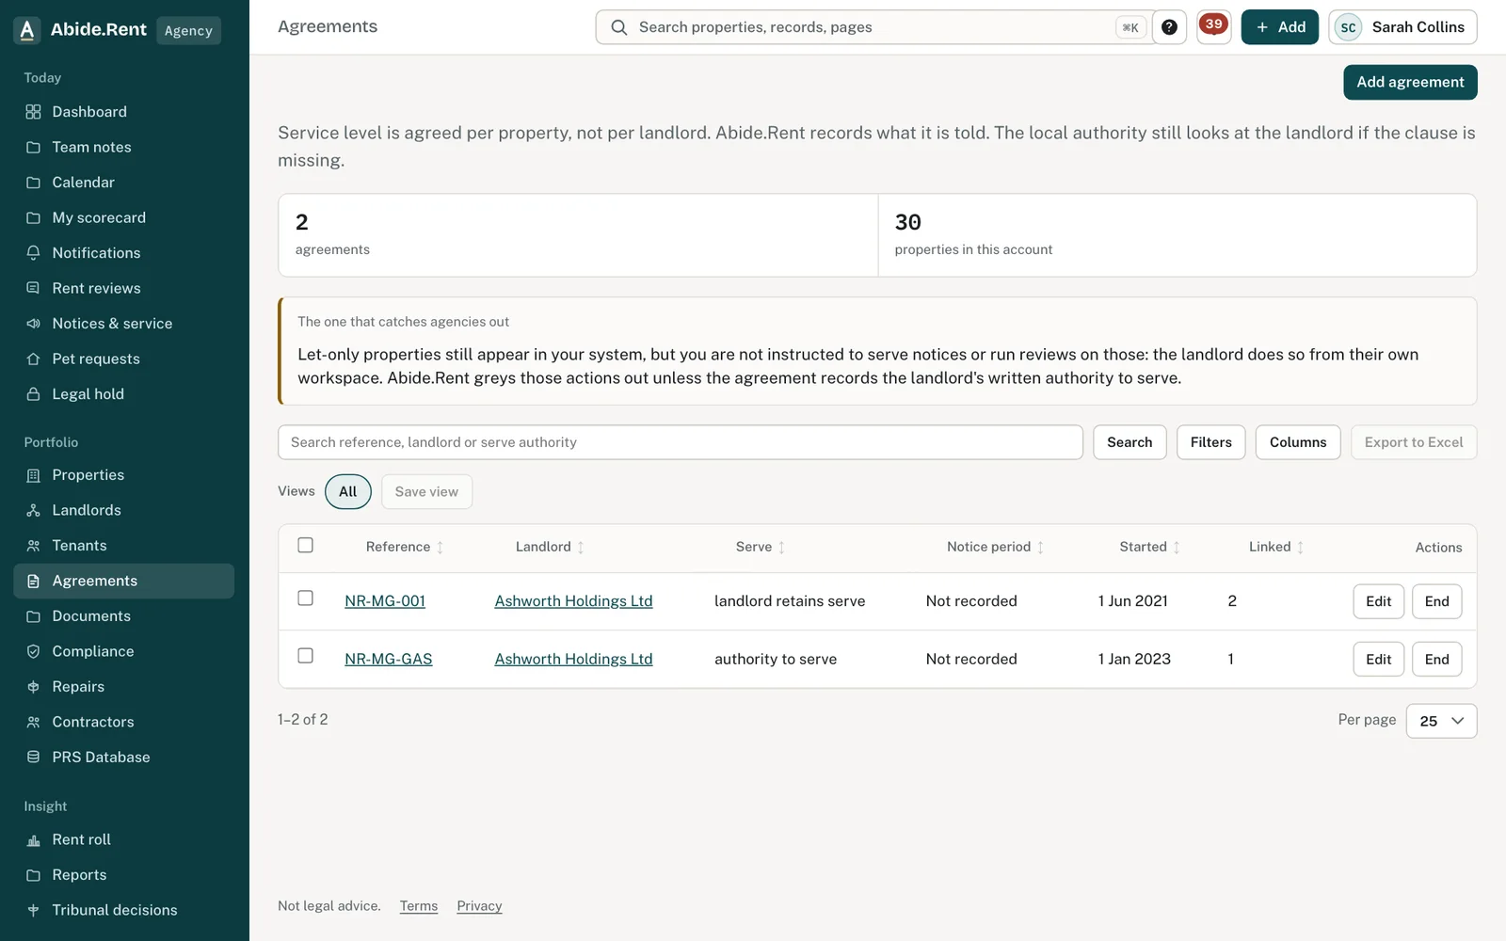1506x941 pixels.
Task: Open the notifications badge showing 39
Action: [x=1213, y=26]
